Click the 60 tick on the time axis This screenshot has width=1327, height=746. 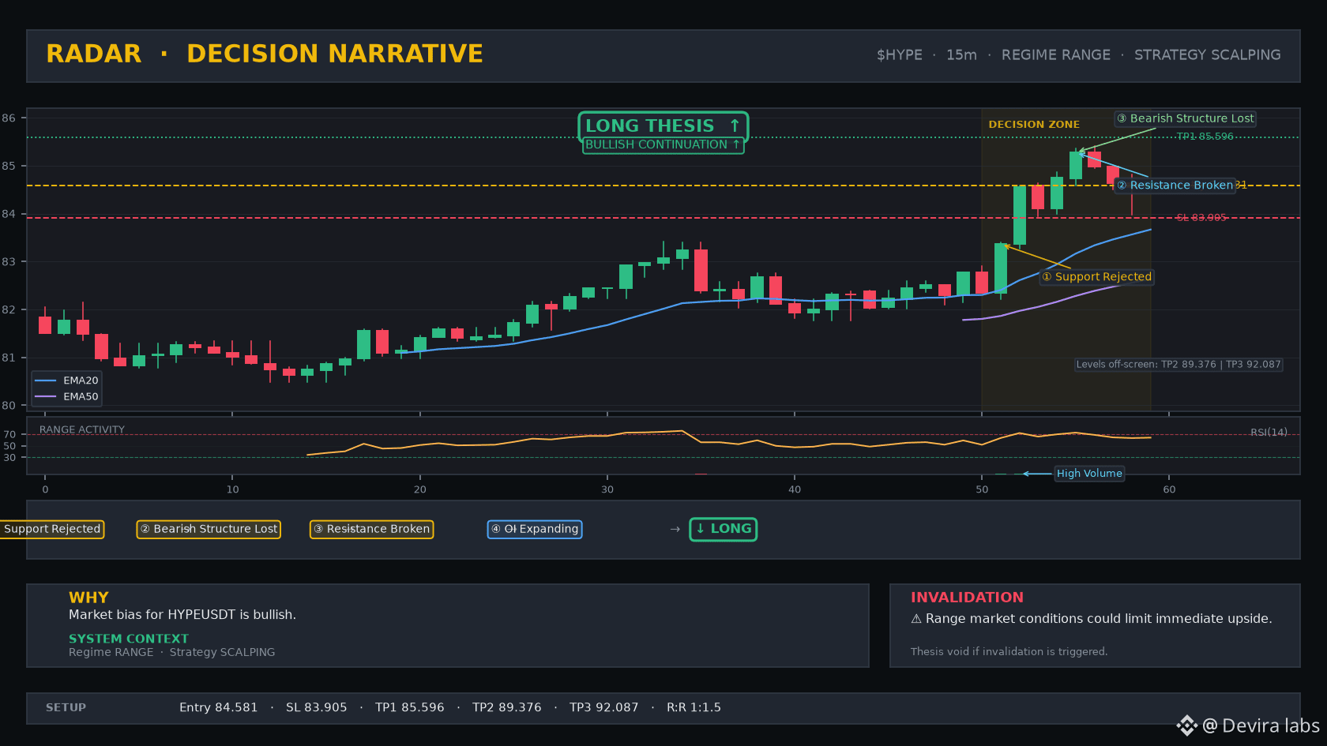(x=1169, y=490)
